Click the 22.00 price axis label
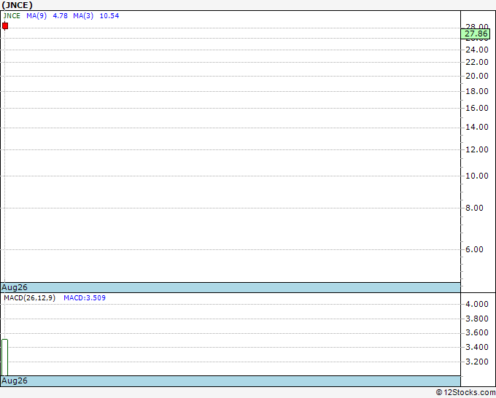 pos(477,62)
